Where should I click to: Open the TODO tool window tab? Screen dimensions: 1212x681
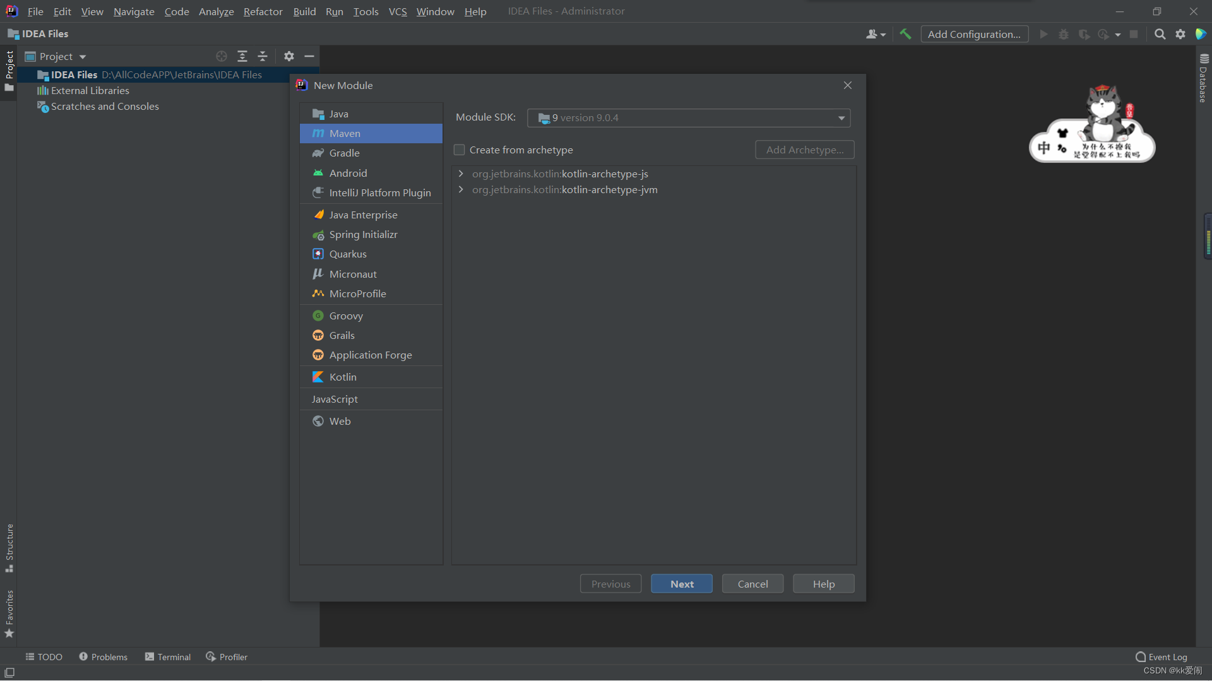pos(44,656)
